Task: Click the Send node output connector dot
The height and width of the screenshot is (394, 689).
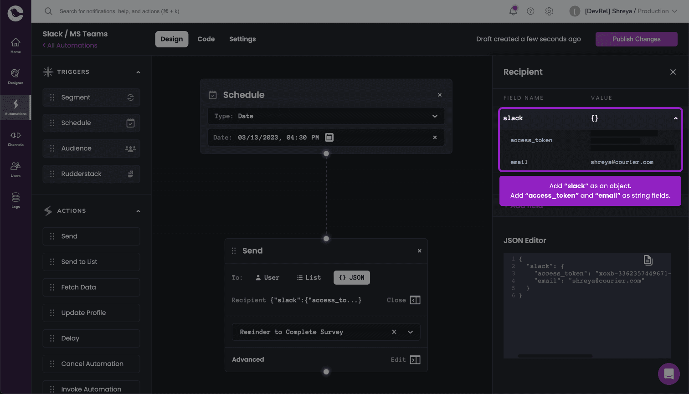Action: 326,372
